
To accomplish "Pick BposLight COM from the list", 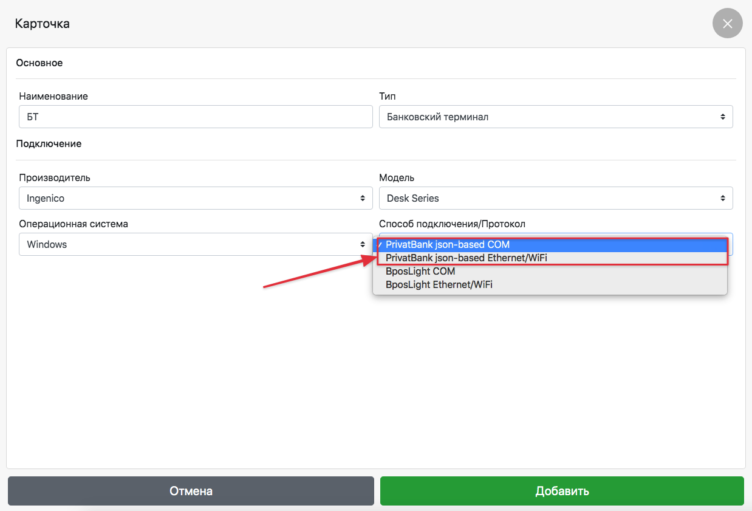I will [x=420, y=271].
